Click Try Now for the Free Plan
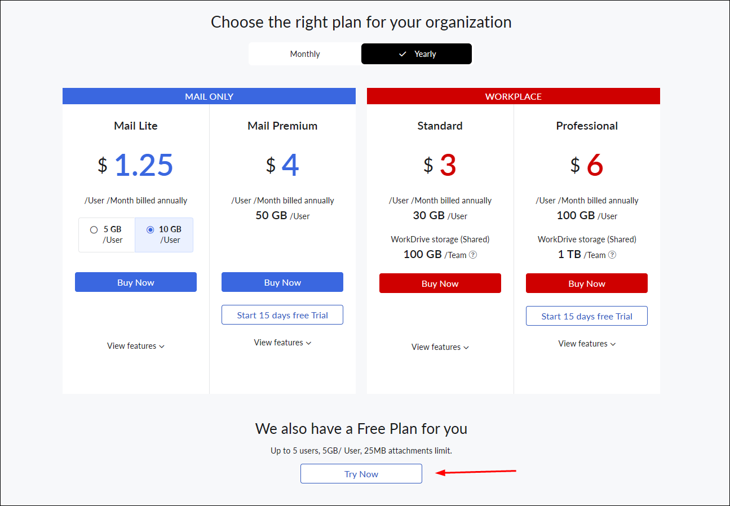Image resolution: width=730 pixels, height=506 pixels. 361,474
